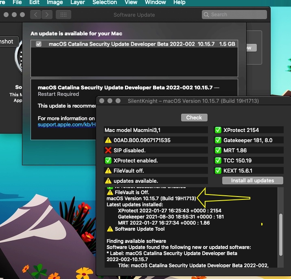Click the green check beside XProtect enabled
The width and height of the screenshot is (291, 279).
coord(108,160)
